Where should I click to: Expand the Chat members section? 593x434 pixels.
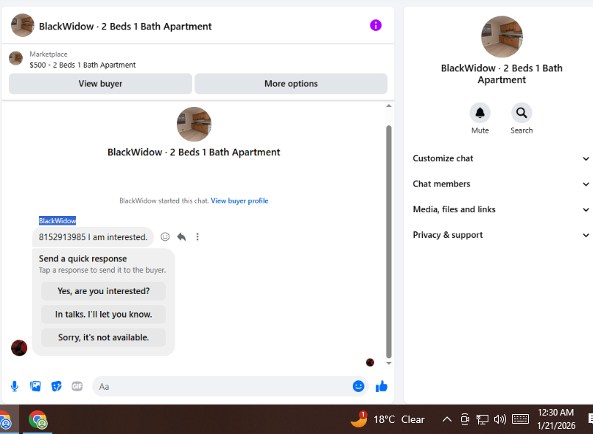click(501, 184)
